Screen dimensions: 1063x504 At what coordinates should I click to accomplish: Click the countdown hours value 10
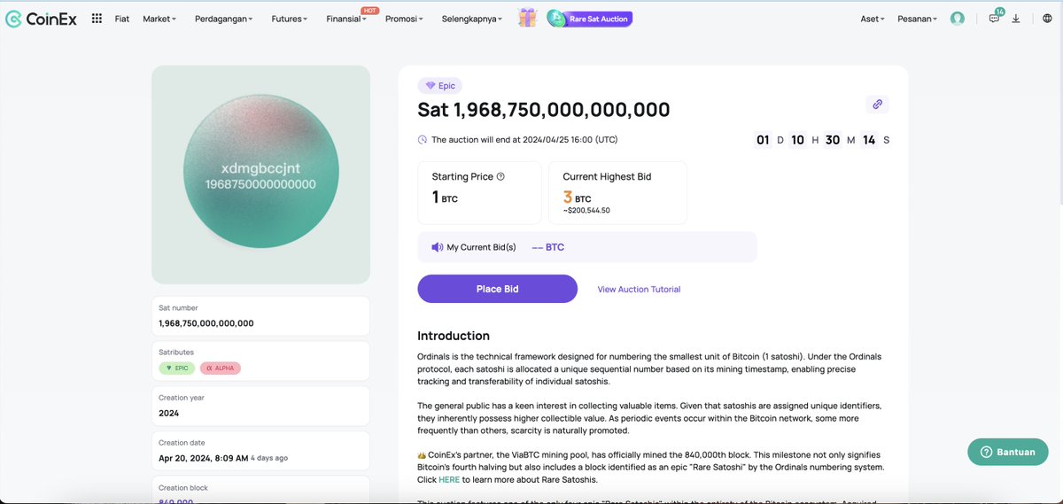point(797,140)
